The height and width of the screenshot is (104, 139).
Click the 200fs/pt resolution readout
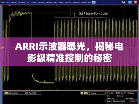point(131,93)
